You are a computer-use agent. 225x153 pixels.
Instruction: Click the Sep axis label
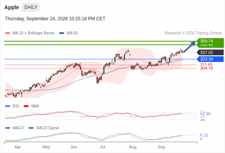point(161,147)
